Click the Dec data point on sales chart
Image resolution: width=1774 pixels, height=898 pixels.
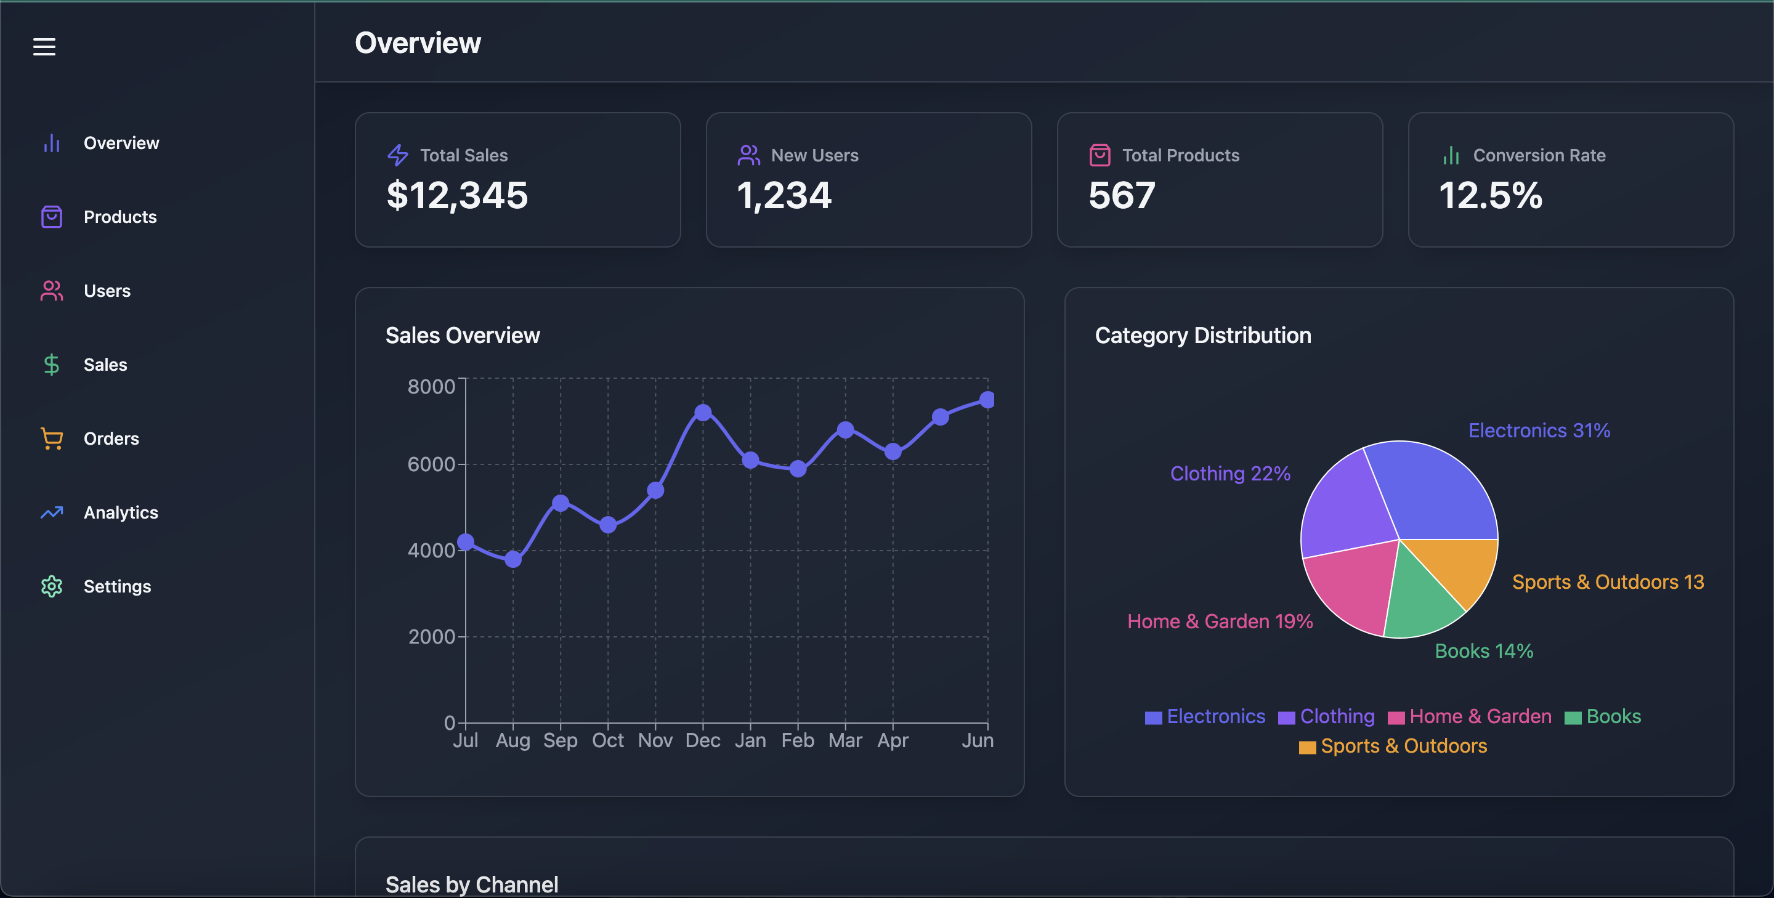703,413
